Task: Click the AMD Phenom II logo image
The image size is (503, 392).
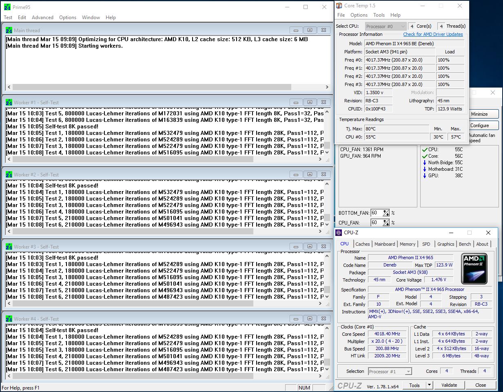Action: click(x=474, y=269)
